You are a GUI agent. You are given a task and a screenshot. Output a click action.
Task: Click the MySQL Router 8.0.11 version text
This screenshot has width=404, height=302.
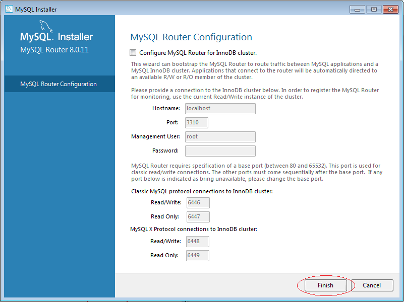(54, 50)
